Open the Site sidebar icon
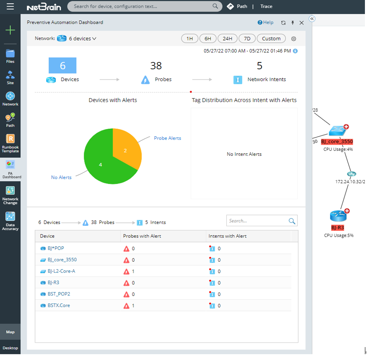367x355 pixels. (x=10, y=77)
